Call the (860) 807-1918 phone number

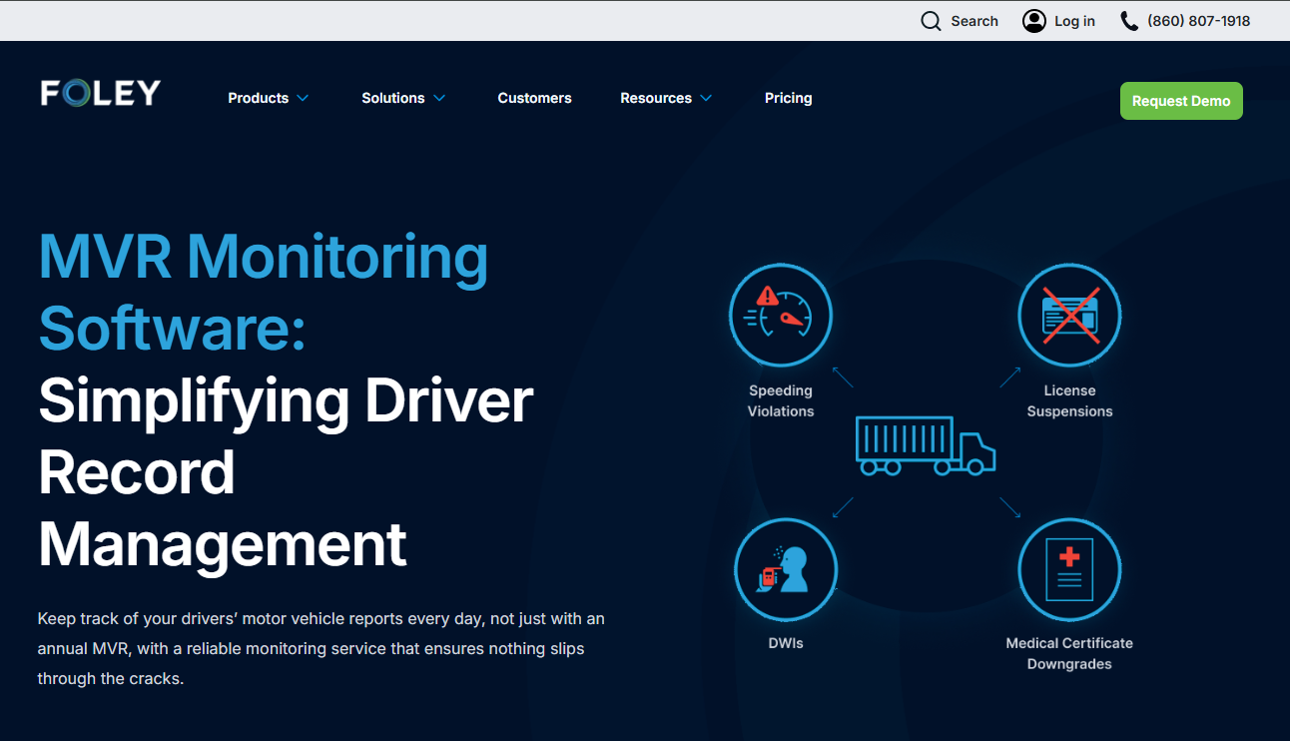tap(1198, 21)
